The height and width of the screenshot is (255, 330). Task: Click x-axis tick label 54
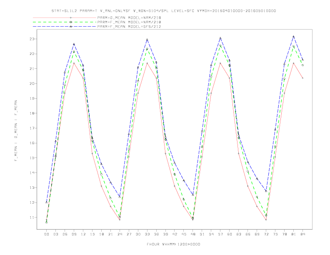(x=211, y=234)
